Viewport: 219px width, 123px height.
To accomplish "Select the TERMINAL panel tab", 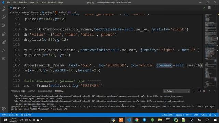I will pyautogui.click(x=59, y=91).
